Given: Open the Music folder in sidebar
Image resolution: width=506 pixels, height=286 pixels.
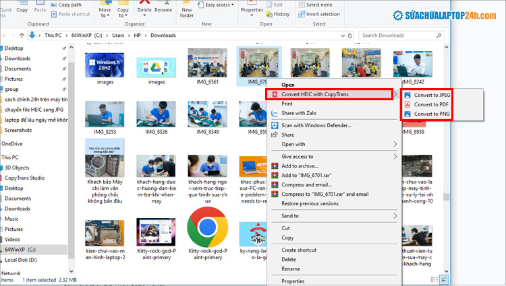Looking at the screenshot, I should click(x=11, y=219).
